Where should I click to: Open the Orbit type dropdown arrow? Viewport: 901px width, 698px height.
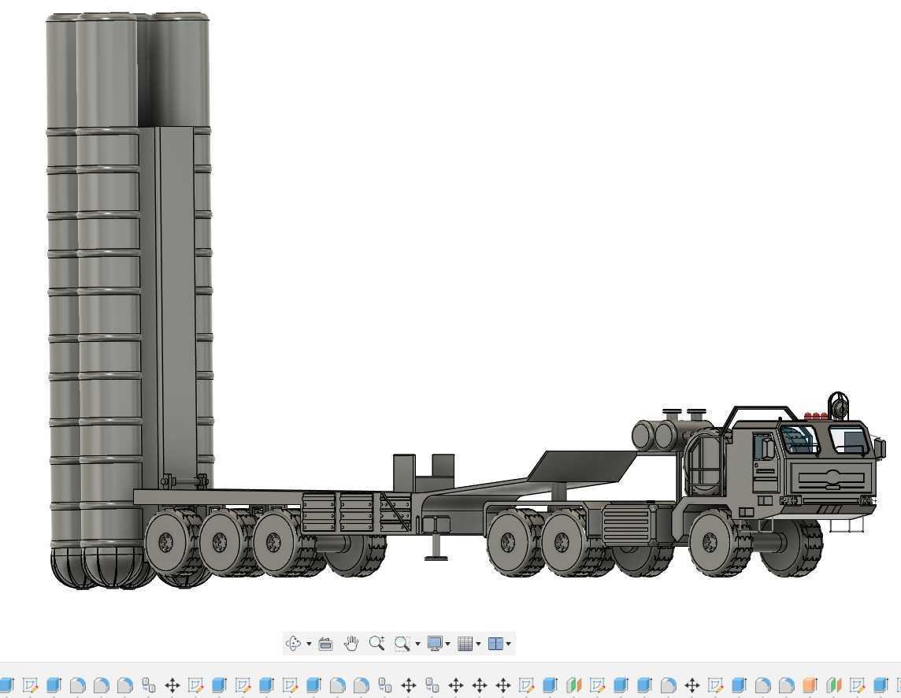pos(310,644)
